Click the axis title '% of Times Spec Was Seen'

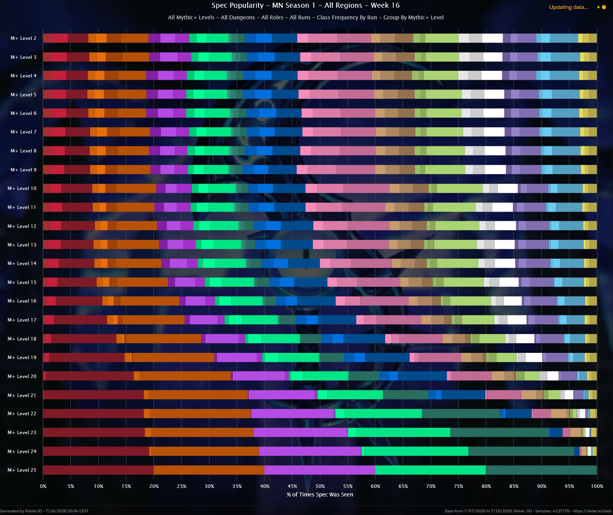320,494
